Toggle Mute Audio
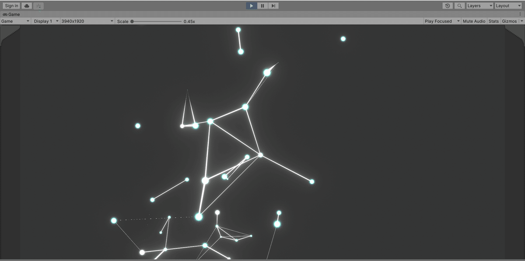This screenshot has height=261, width=525. 474,21
